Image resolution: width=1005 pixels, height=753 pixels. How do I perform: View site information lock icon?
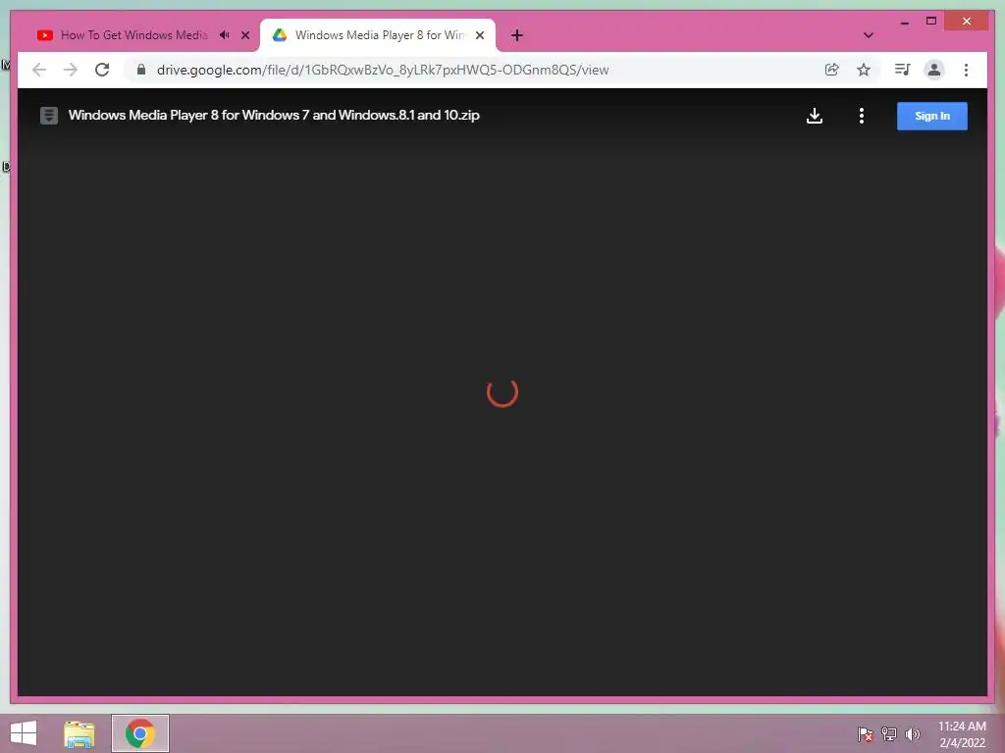click(x=141, y=70)
